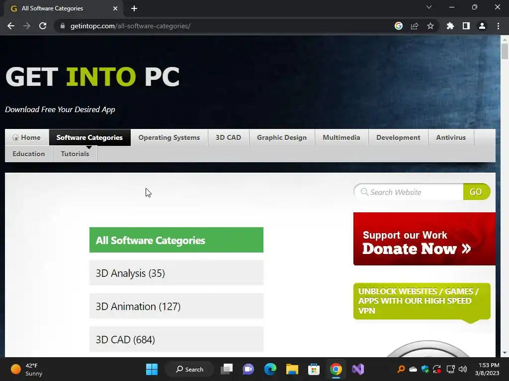The height and width of the screenshot is (381, 509).
Task: Click the share page icon
Action: click(415, 26)
